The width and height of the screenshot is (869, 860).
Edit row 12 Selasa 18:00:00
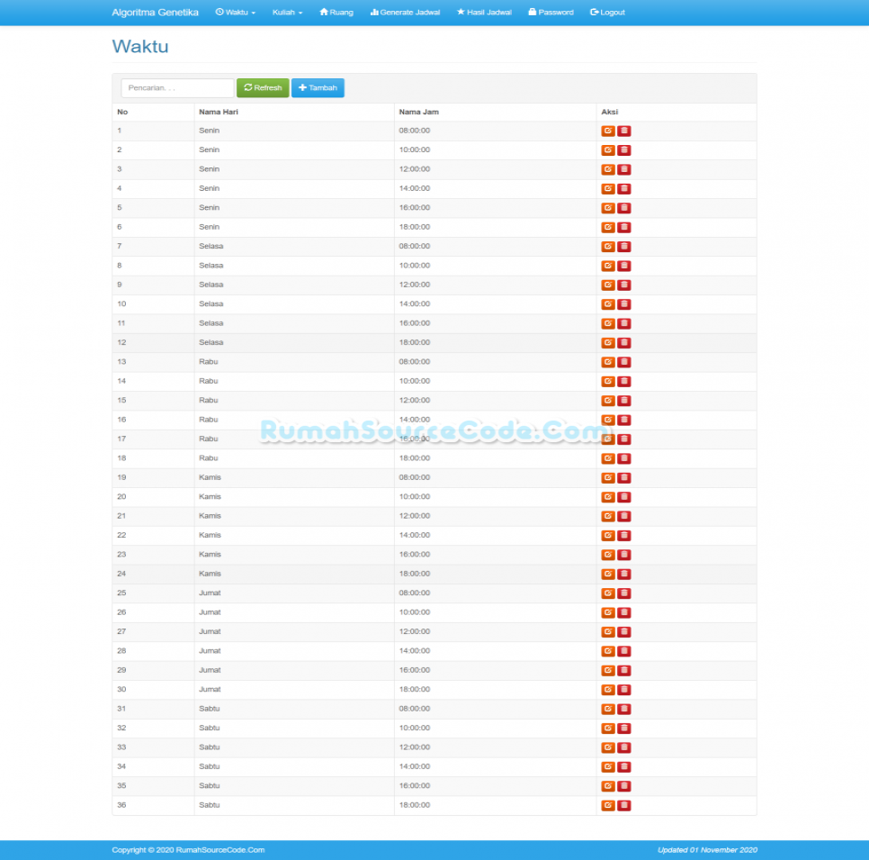(608, 343)
